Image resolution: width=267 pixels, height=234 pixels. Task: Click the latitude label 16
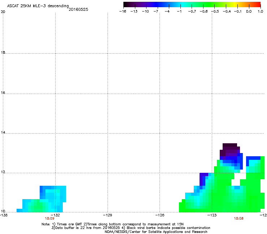3,93
